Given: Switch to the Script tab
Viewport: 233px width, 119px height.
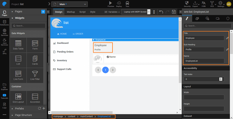Looking at the screenshot, I should point(82,12).
